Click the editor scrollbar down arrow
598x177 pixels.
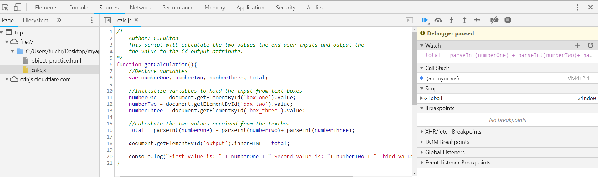click(x=414, y=173)
